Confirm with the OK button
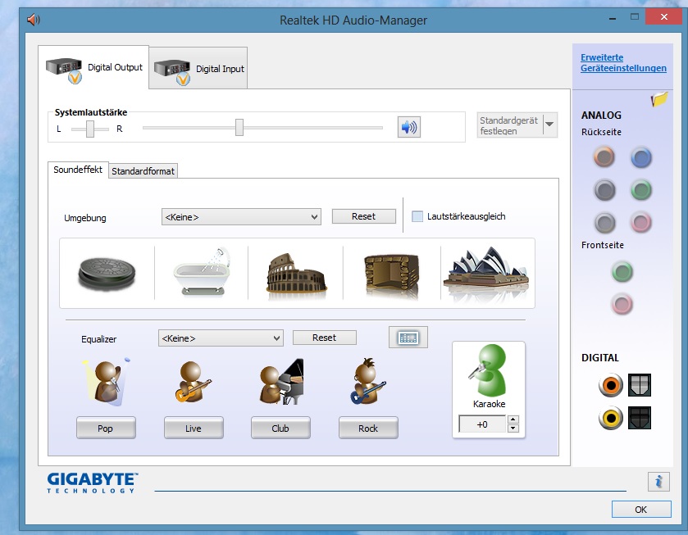 coord(641,510)
